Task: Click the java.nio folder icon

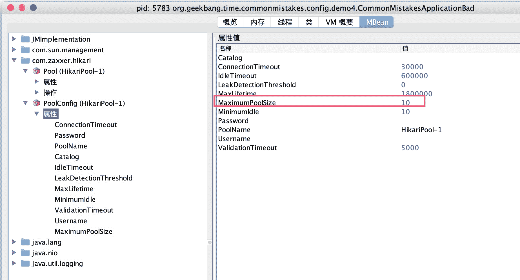Action: (x=25, y=253)
